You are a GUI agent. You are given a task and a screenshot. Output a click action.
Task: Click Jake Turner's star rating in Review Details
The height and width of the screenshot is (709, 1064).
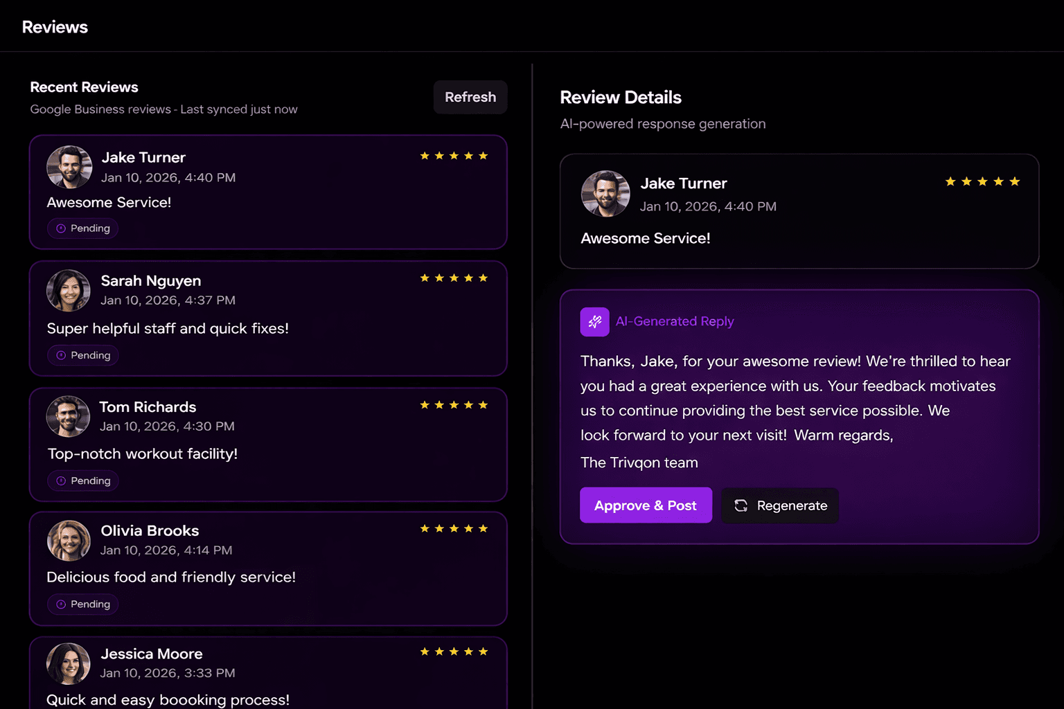(x=982, y=182)
